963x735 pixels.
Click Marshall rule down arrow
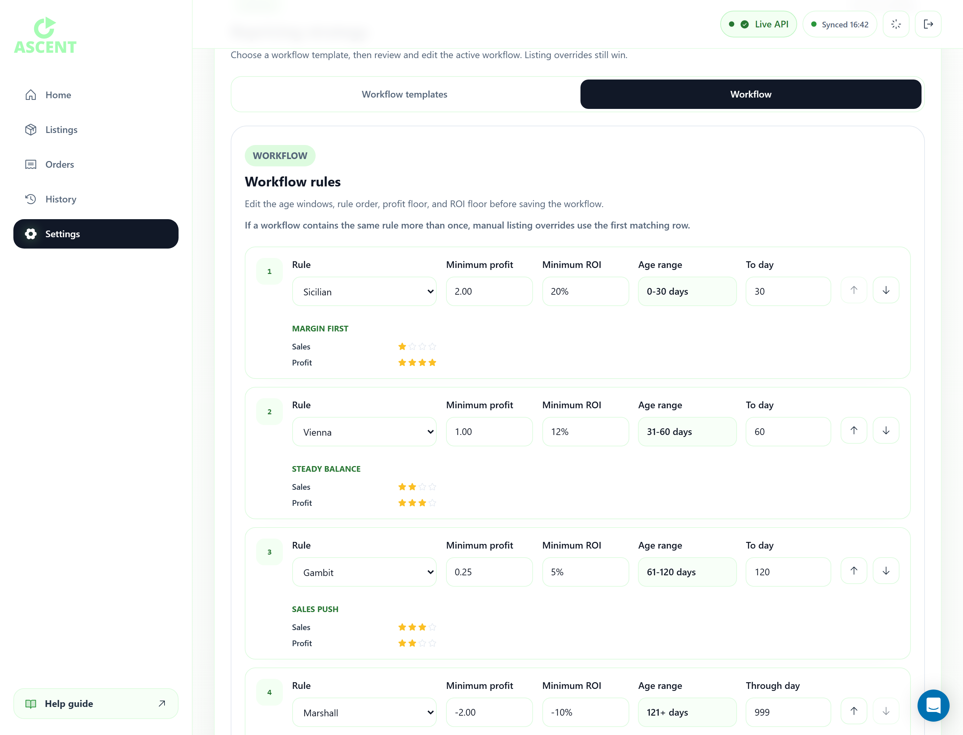[886, 711]
